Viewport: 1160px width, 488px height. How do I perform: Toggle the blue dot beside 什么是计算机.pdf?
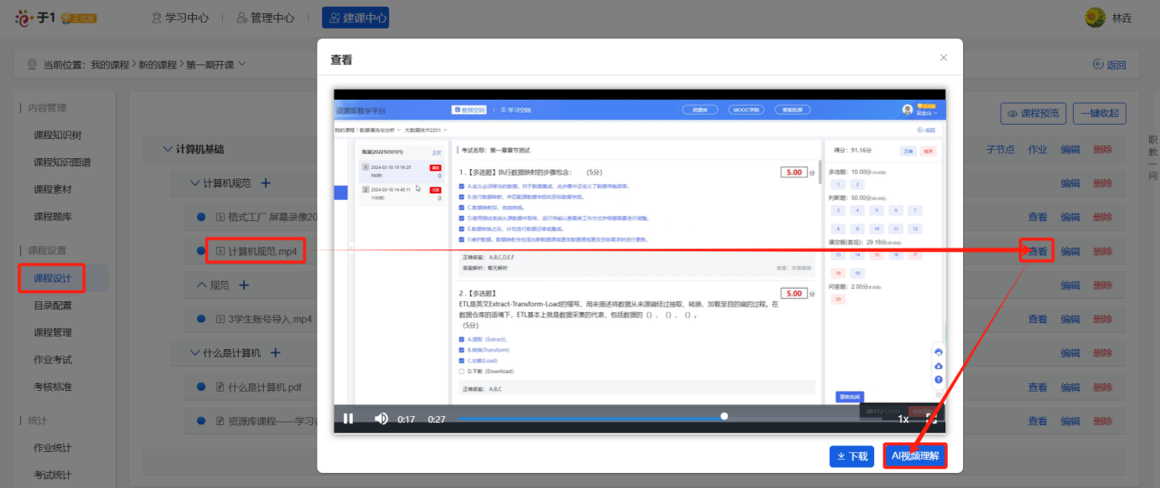click(201, 387)
